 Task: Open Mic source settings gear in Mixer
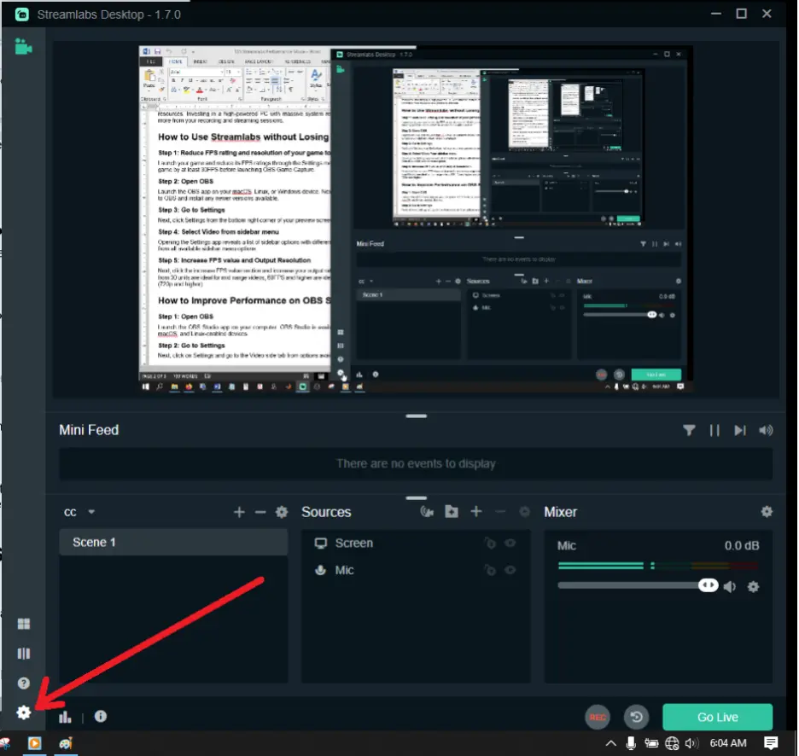pyautogui.click(x=753, y=587)
